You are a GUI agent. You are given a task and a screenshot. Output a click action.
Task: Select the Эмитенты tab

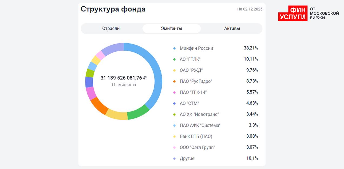(x=171, y=28)
